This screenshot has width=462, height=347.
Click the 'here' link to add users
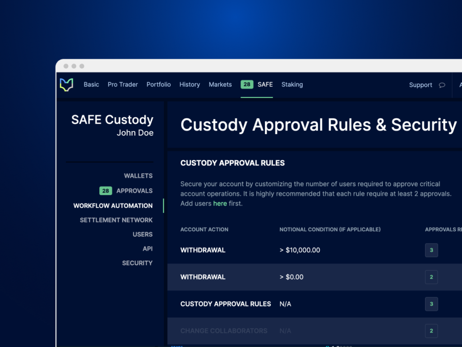click(220, 203)
